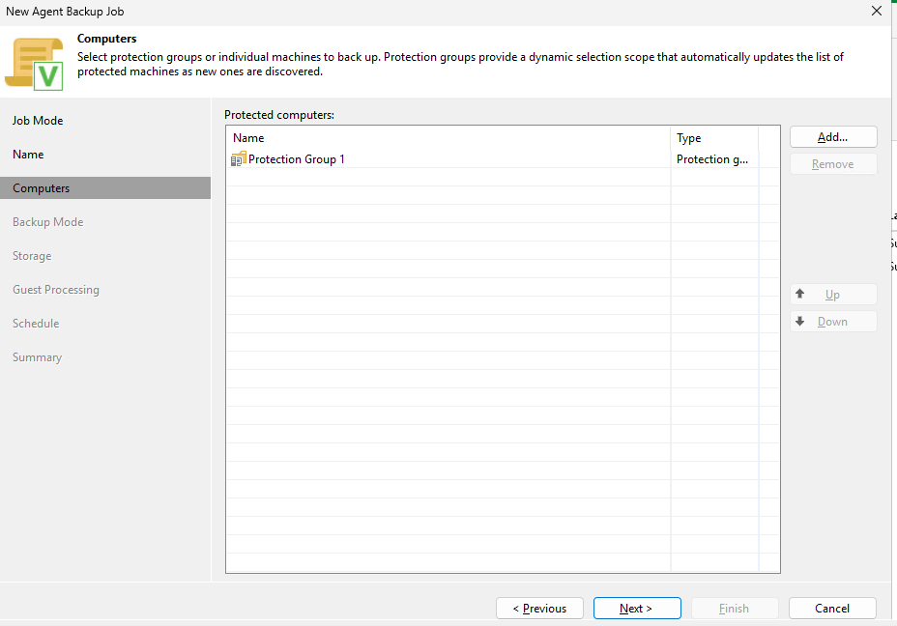Open the Guest Processing step
This screenshot has width=897, height=626.
point(56,290)
